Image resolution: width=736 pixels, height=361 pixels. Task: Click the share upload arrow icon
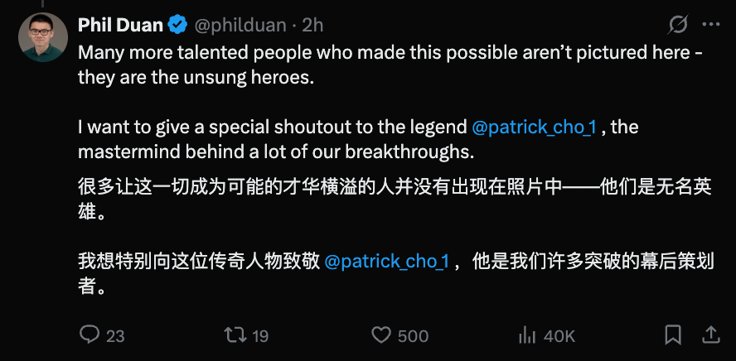(711, 335)
